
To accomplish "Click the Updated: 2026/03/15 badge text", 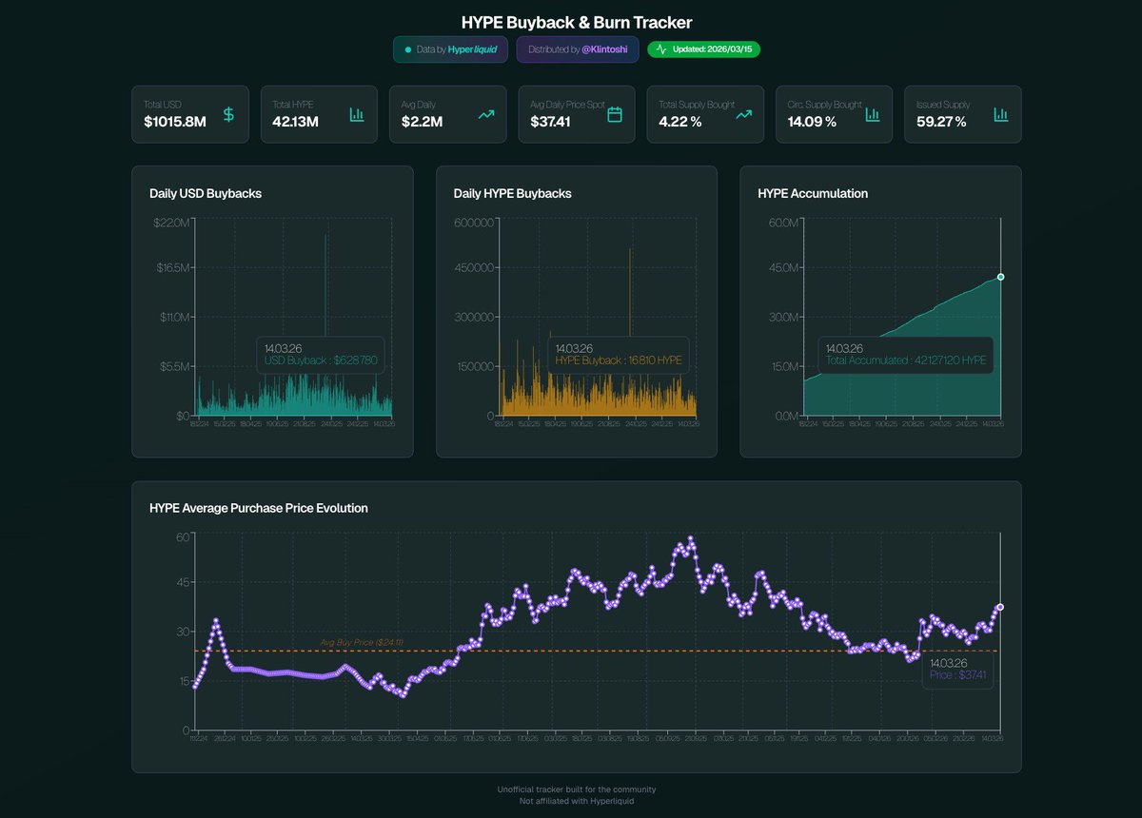I will click(713, 49).
